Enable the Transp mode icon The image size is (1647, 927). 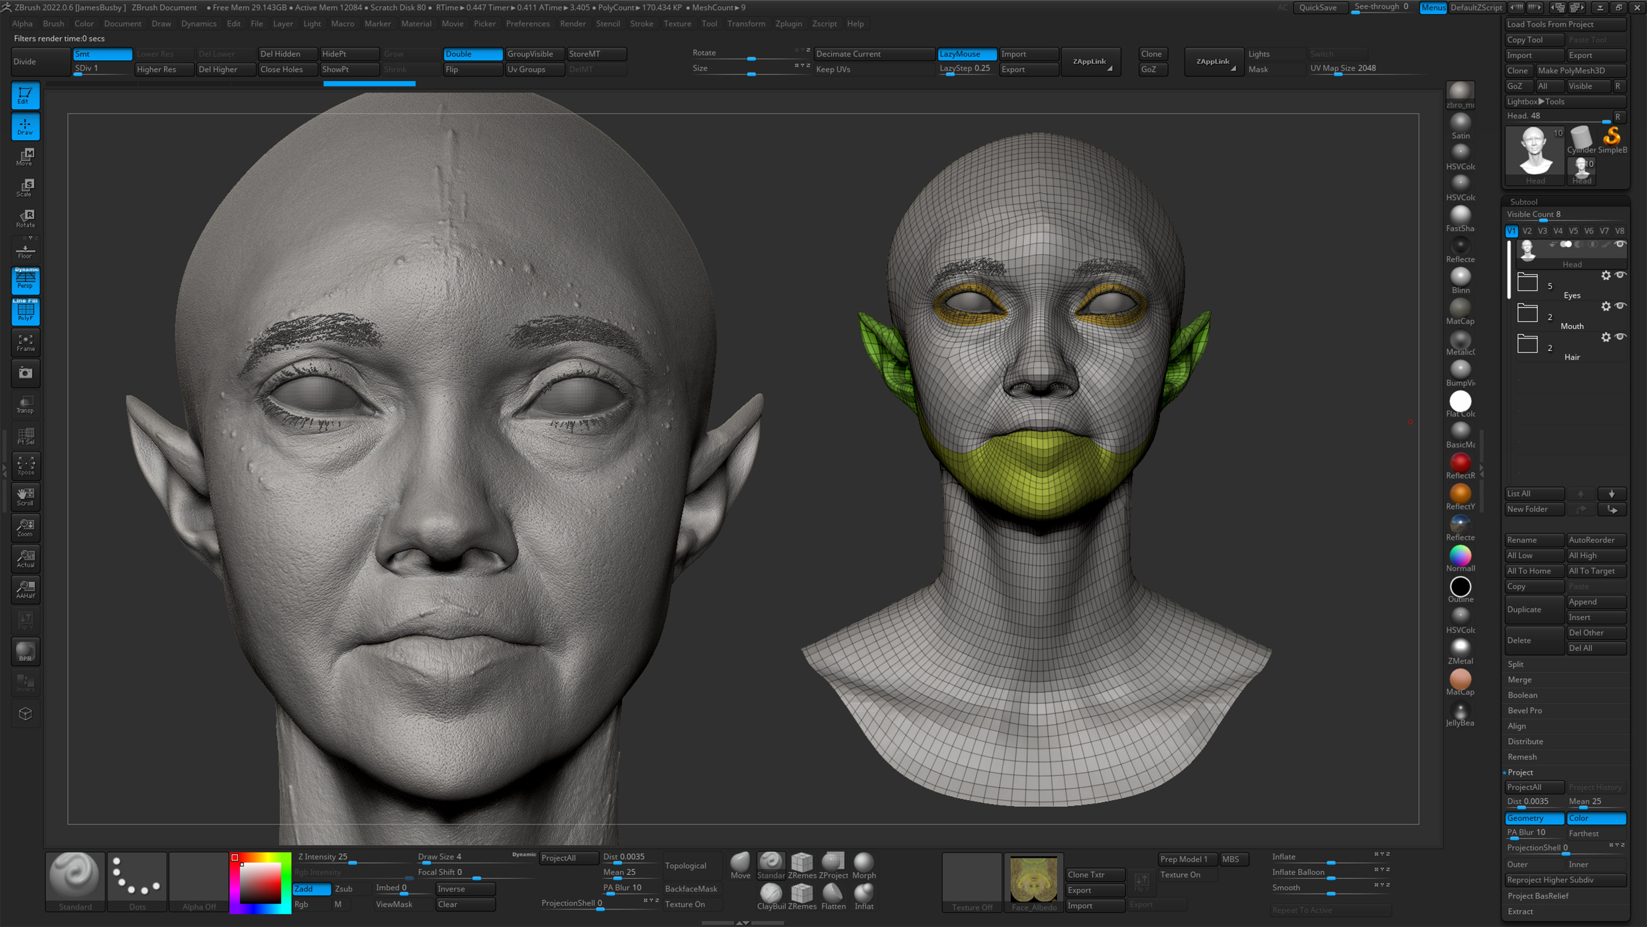26,404
